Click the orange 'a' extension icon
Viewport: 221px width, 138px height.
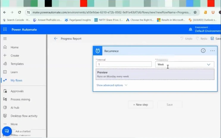click(x=206, y=12)
